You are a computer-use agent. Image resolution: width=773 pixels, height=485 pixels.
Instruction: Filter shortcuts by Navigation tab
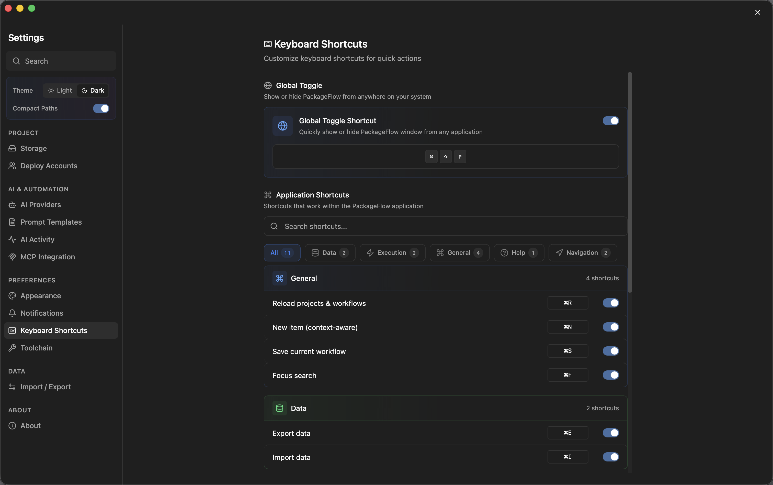click(x=582, y=253)
